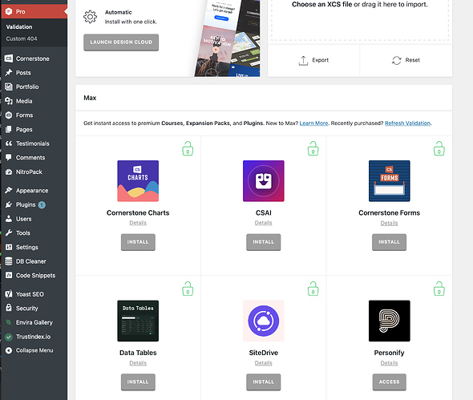The height and width of the screenshot is (400, 473).
Task: Follow the Learn More link
Action: [313, 123]
